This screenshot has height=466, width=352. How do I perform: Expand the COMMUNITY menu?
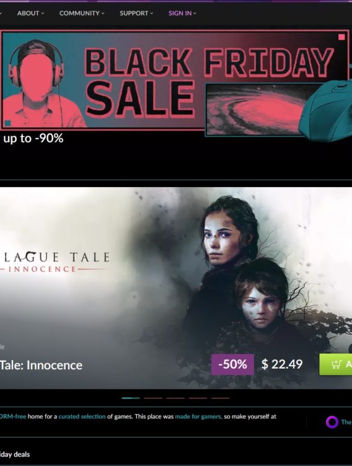click(x=82, y=13)
